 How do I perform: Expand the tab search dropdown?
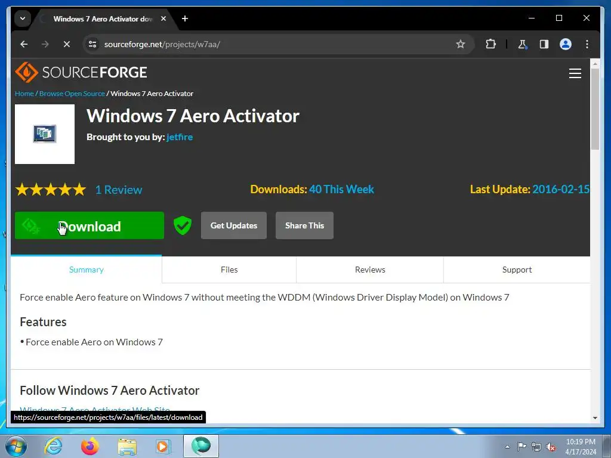pyautogui.click(x=23, y=18)
